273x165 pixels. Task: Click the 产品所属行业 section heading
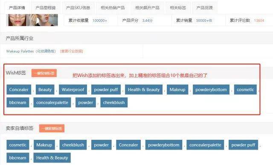[20, 38]
